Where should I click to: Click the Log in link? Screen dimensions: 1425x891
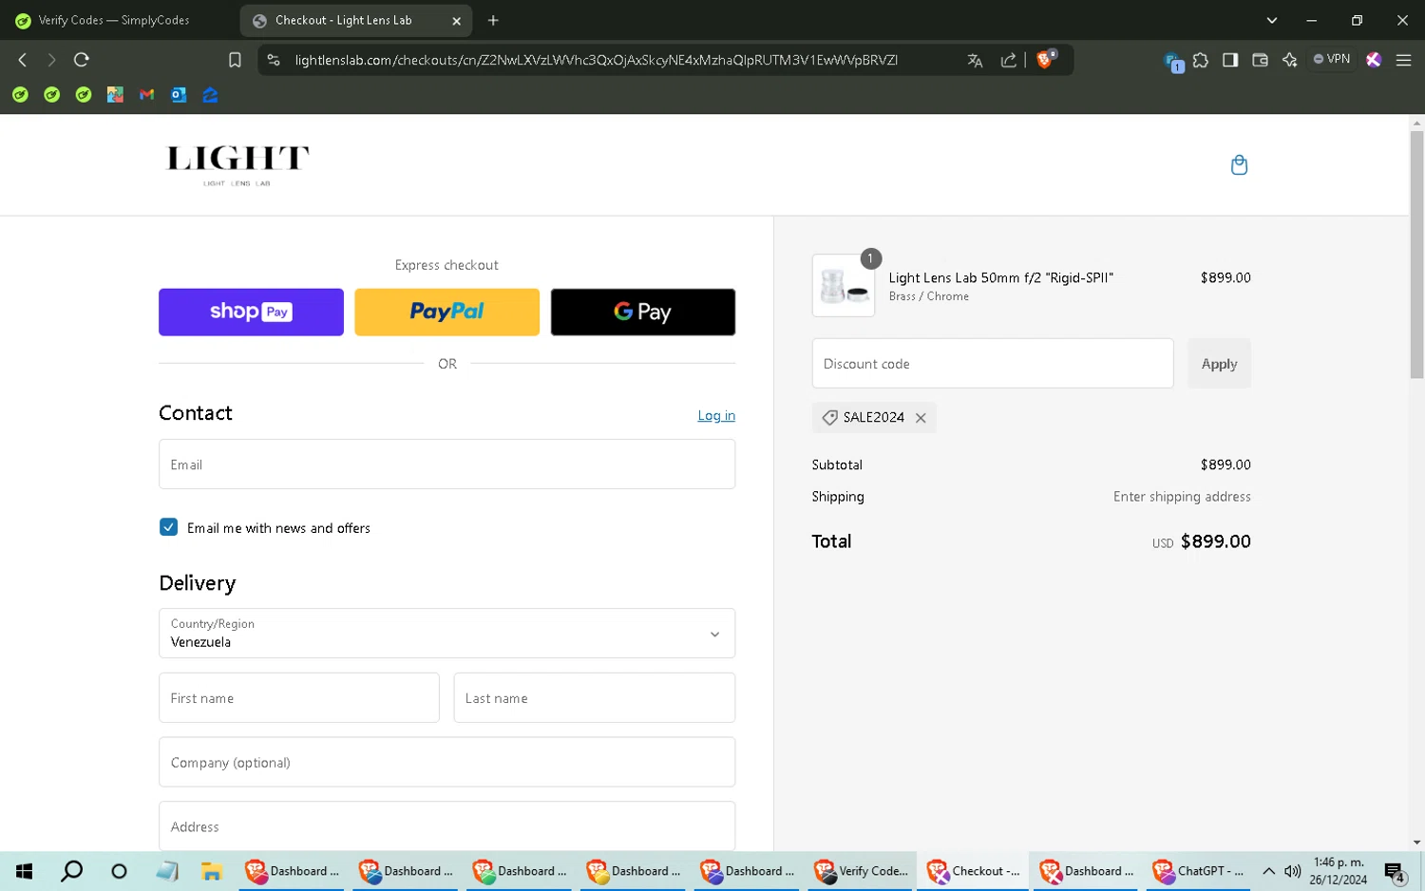click(716, 416)
